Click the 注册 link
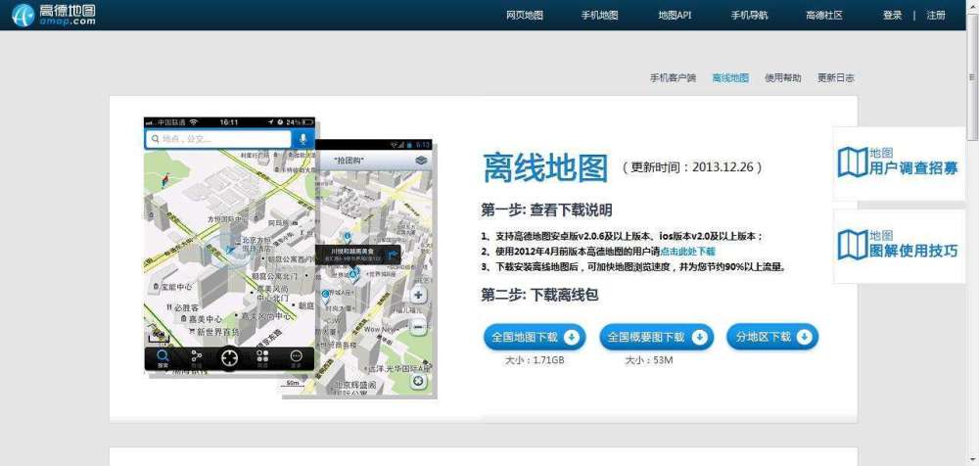The height and width of the screenshot is (466, 979). tap(936, 16)
